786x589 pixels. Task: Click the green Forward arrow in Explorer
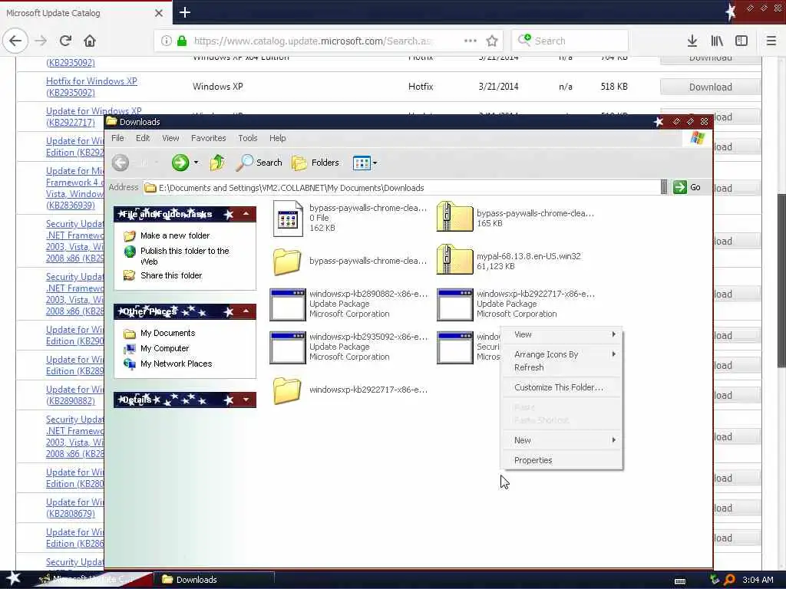180,163
